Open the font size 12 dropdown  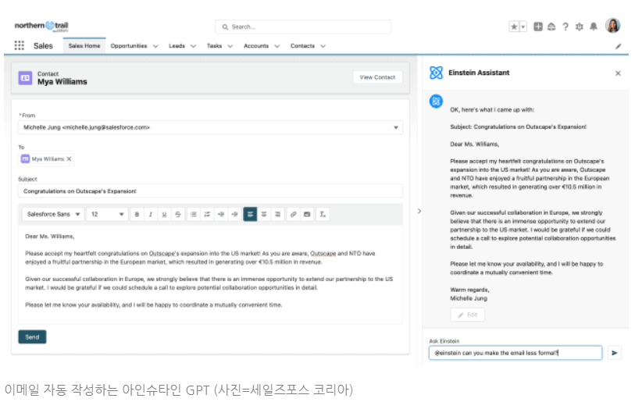107,214
